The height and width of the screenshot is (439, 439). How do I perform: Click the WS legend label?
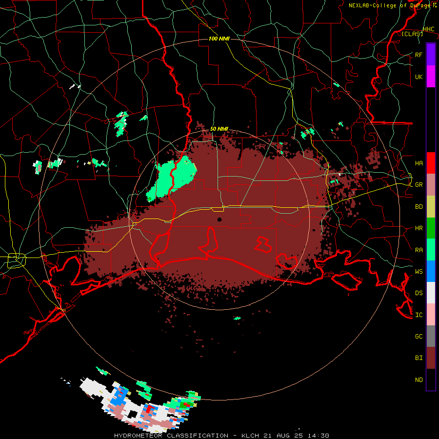[419, 271]
